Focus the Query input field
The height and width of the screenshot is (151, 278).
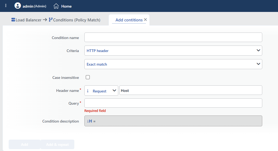173,103
